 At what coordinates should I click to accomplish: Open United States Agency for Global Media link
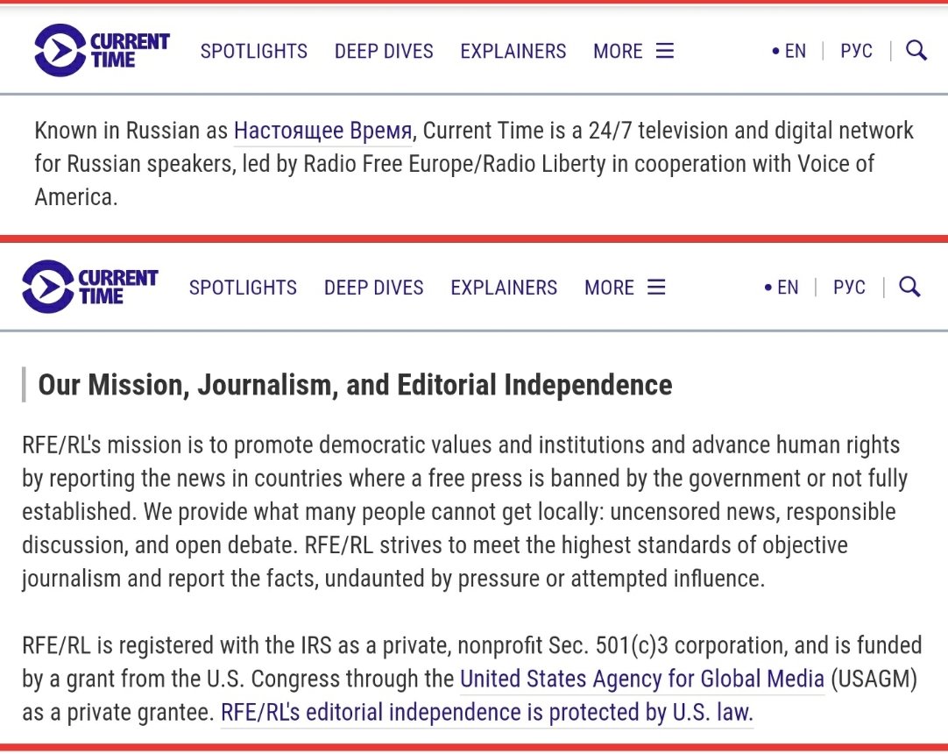(642, 679)
